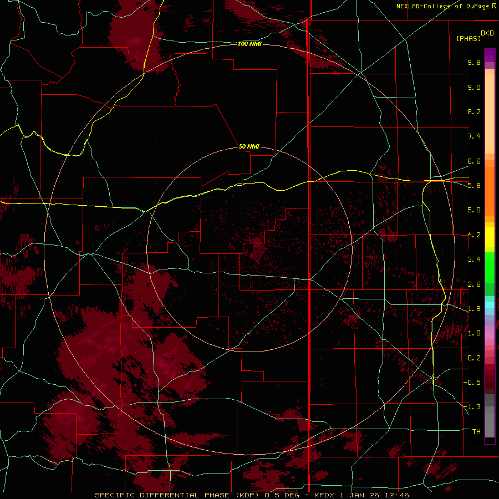Click the 5.8 scale value
499x499 pixels.
[x=474, y=186]
